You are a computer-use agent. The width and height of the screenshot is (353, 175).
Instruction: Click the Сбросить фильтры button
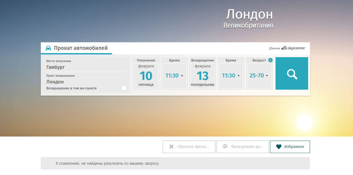189,147
